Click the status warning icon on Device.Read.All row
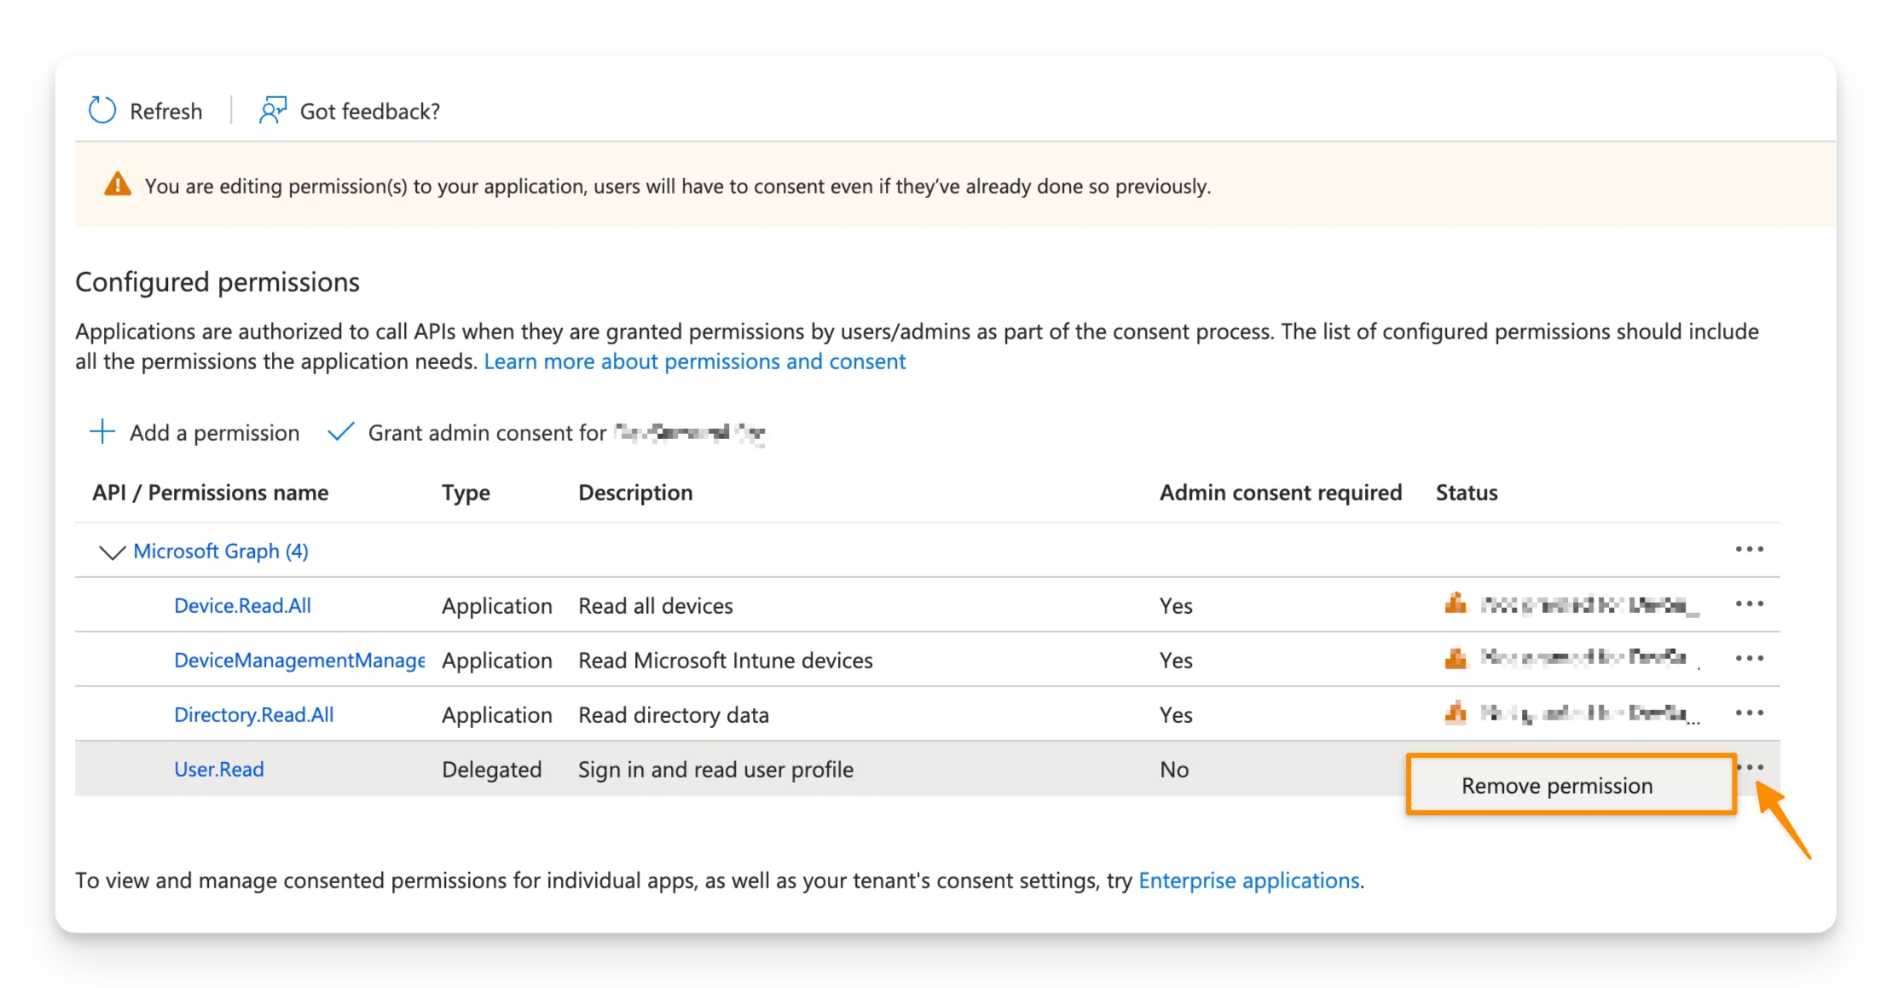The width and height of the screenshot is (1892, 988). pos(1455,604)
